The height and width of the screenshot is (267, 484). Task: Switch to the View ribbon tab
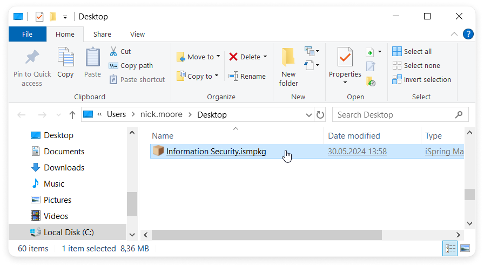(137, 34)
